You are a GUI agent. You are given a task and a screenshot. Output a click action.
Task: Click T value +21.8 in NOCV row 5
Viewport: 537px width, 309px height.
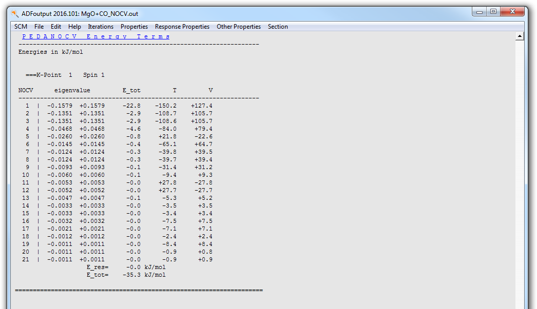coord(167,137)
